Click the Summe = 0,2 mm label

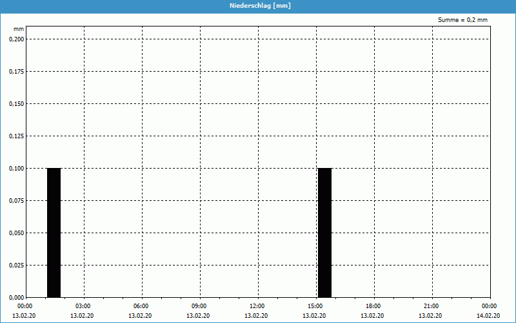tap(462, 20)
